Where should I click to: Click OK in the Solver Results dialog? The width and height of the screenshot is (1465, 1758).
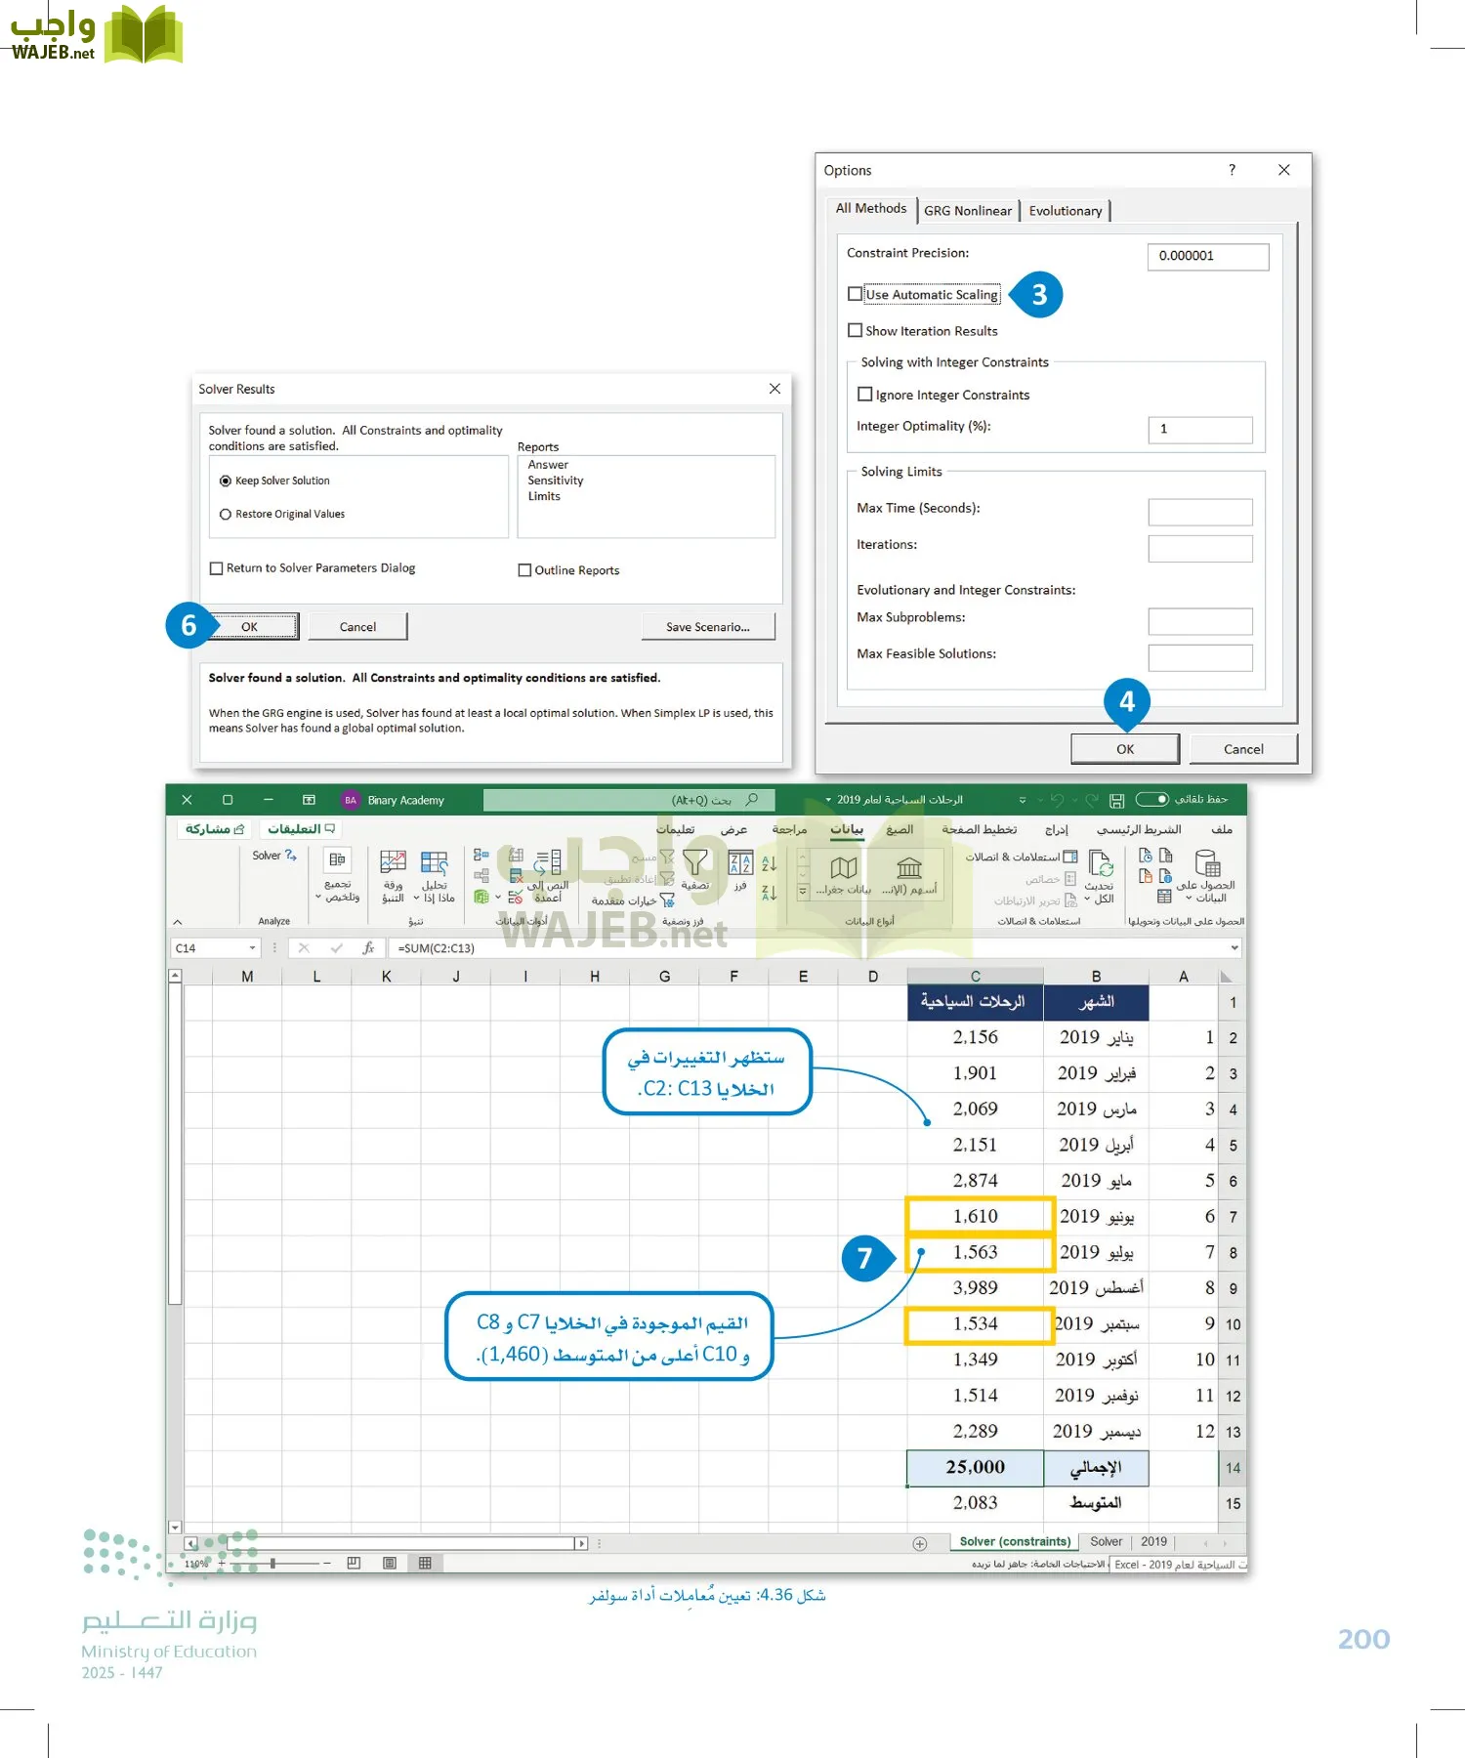click(x=250, y=627)
